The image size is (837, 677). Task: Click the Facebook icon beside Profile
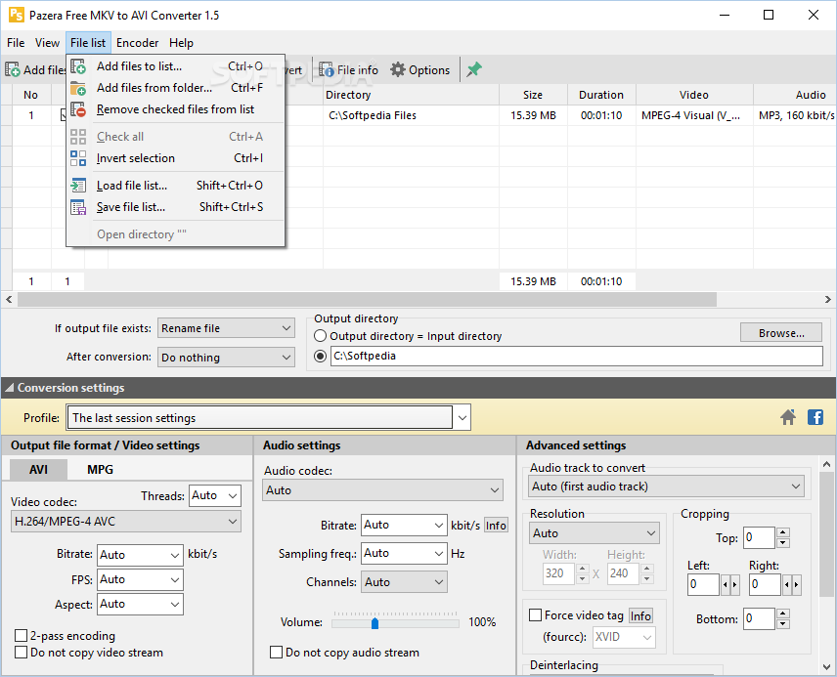point(815,417)
